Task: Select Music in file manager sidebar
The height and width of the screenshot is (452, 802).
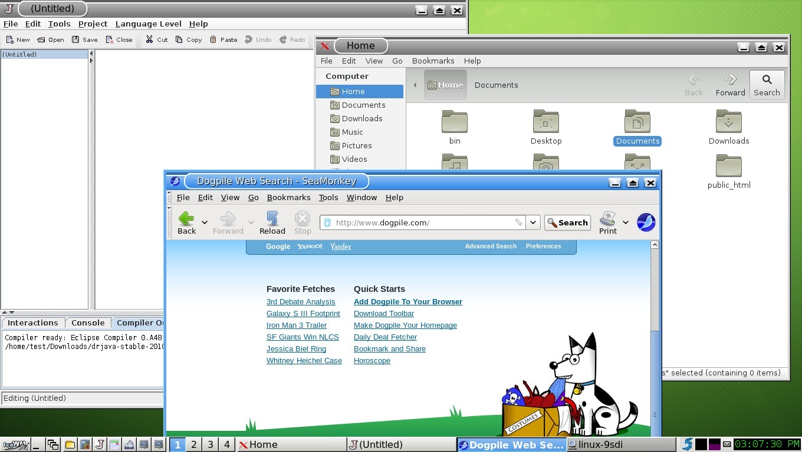Action: tap(360, 132)
